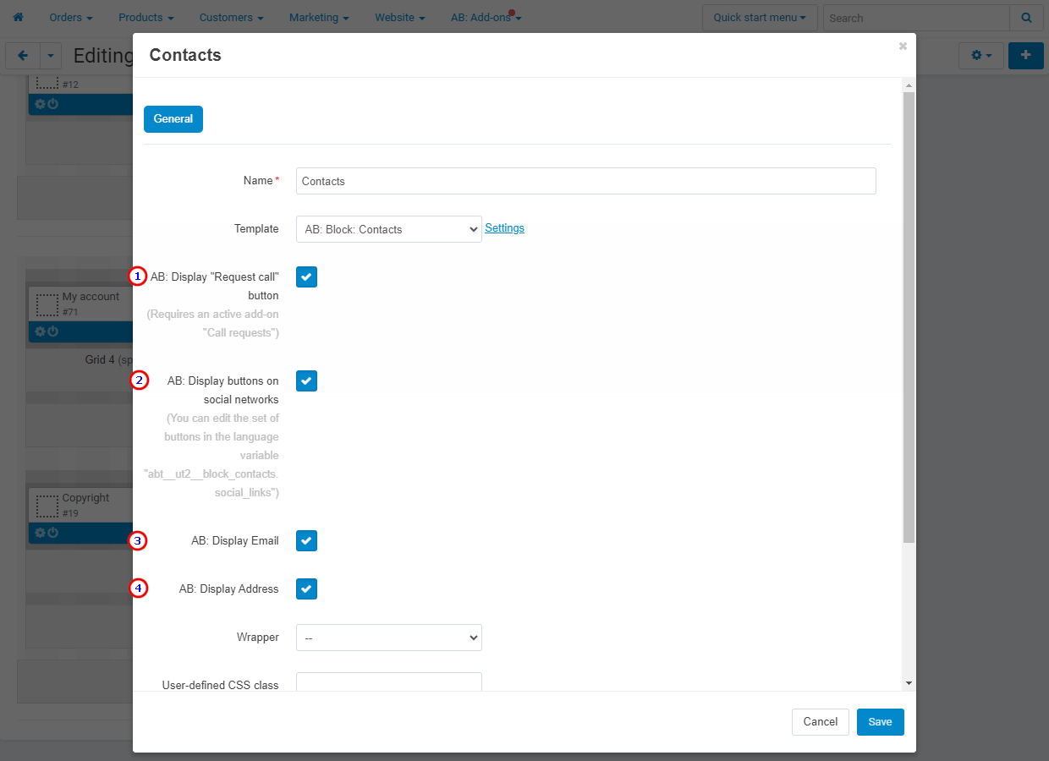Click the Save button
Screen dimensions: 1049x761
coord(881,722)
